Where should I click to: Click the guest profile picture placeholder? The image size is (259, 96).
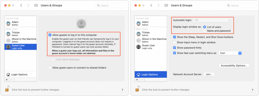[81, 24]
